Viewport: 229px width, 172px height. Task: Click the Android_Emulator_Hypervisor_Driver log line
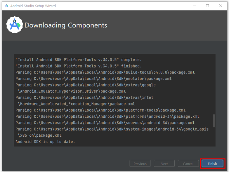[72, 91]
